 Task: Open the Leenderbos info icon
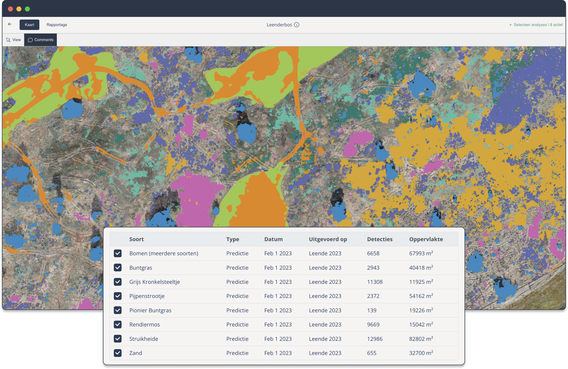pos(297,25)
